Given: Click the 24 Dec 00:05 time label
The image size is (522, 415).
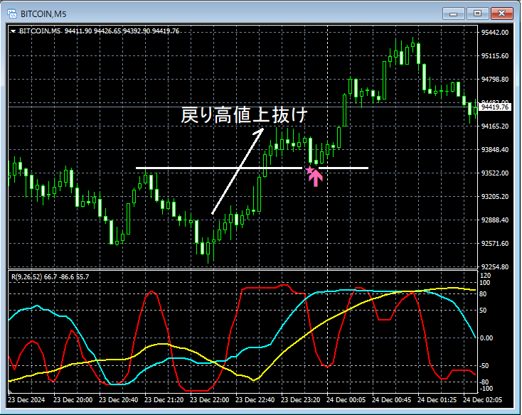Looking at the screenshot, I should (346, 399).
